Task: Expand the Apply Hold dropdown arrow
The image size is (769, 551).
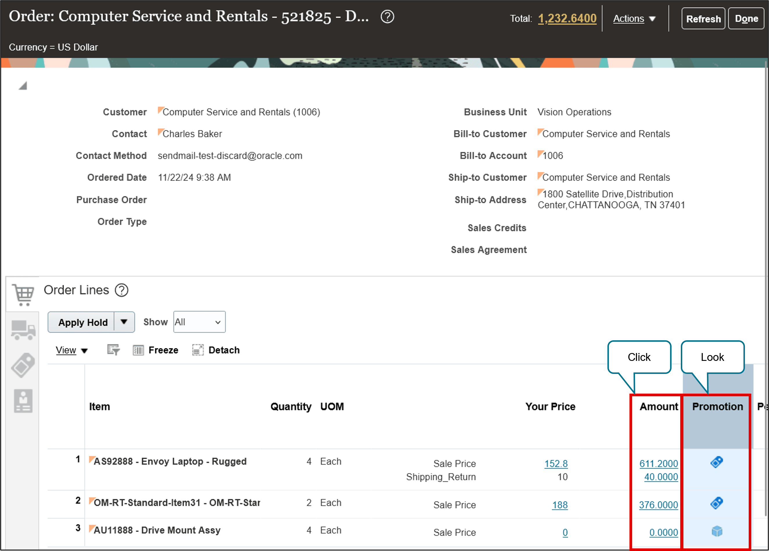Action: 124,322
